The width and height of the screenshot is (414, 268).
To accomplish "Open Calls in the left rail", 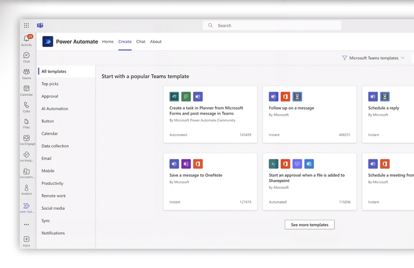I will [x=26, y=106].
